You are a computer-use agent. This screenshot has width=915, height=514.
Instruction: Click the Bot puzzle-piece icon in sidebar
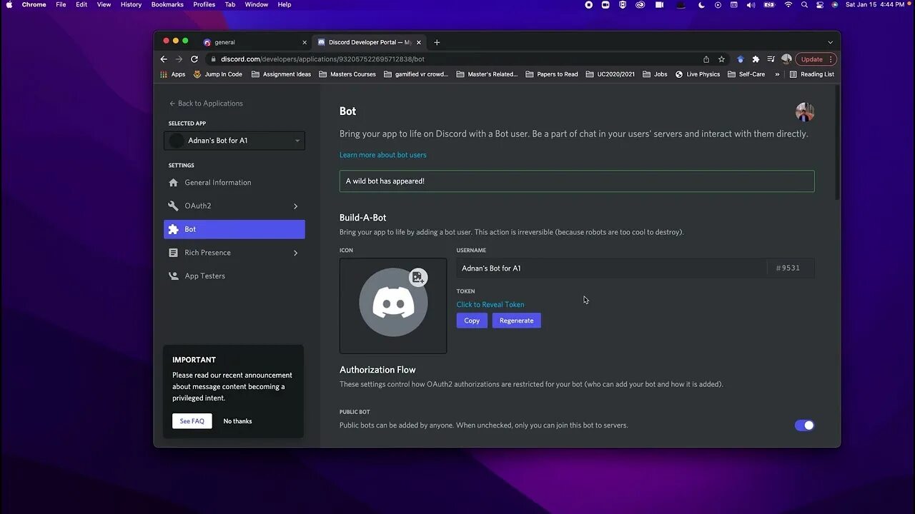click(173, 229)
